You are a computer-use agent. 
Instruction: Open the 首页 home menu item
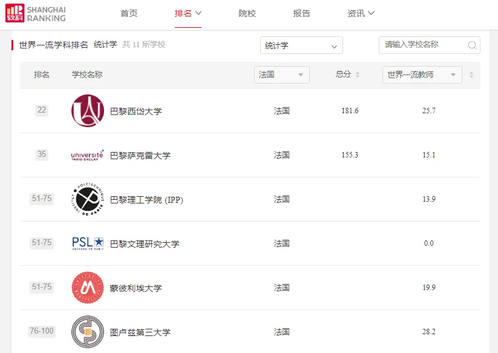(129, 13)
